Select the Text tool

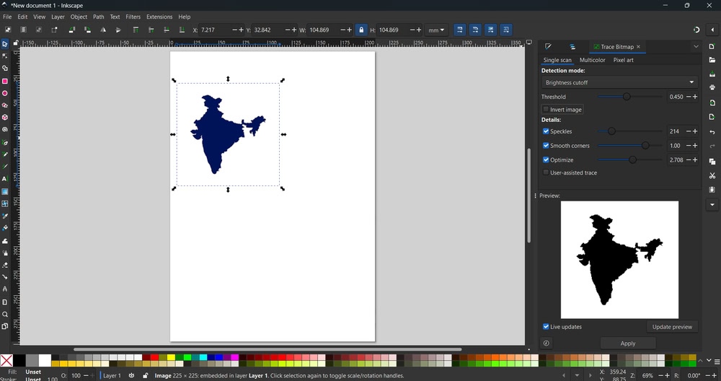4,178
